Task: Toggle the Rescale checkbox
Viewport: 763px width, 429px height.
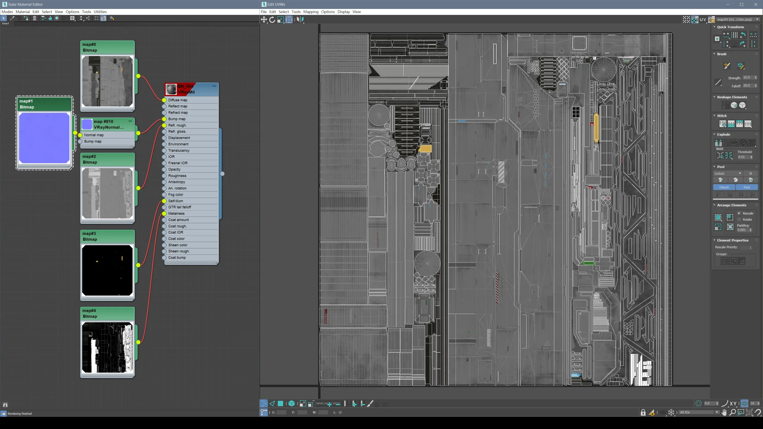Action: [x=739, y=213]
